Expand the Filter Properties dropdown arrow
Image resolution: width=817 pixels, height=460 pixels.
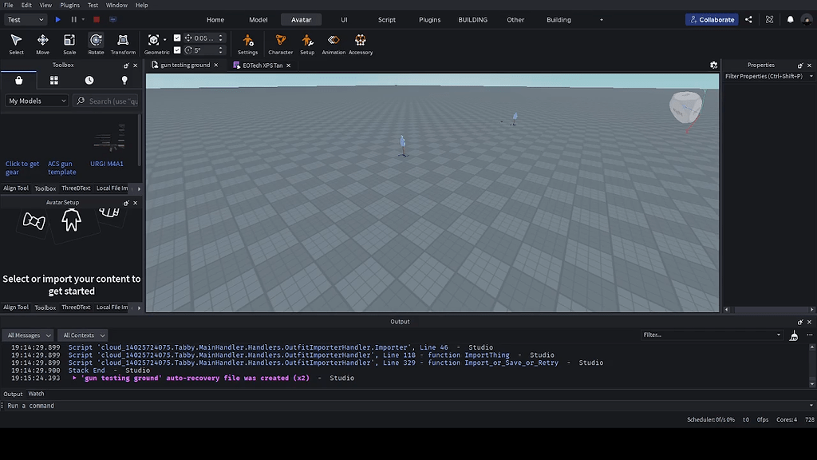[811, 76]
